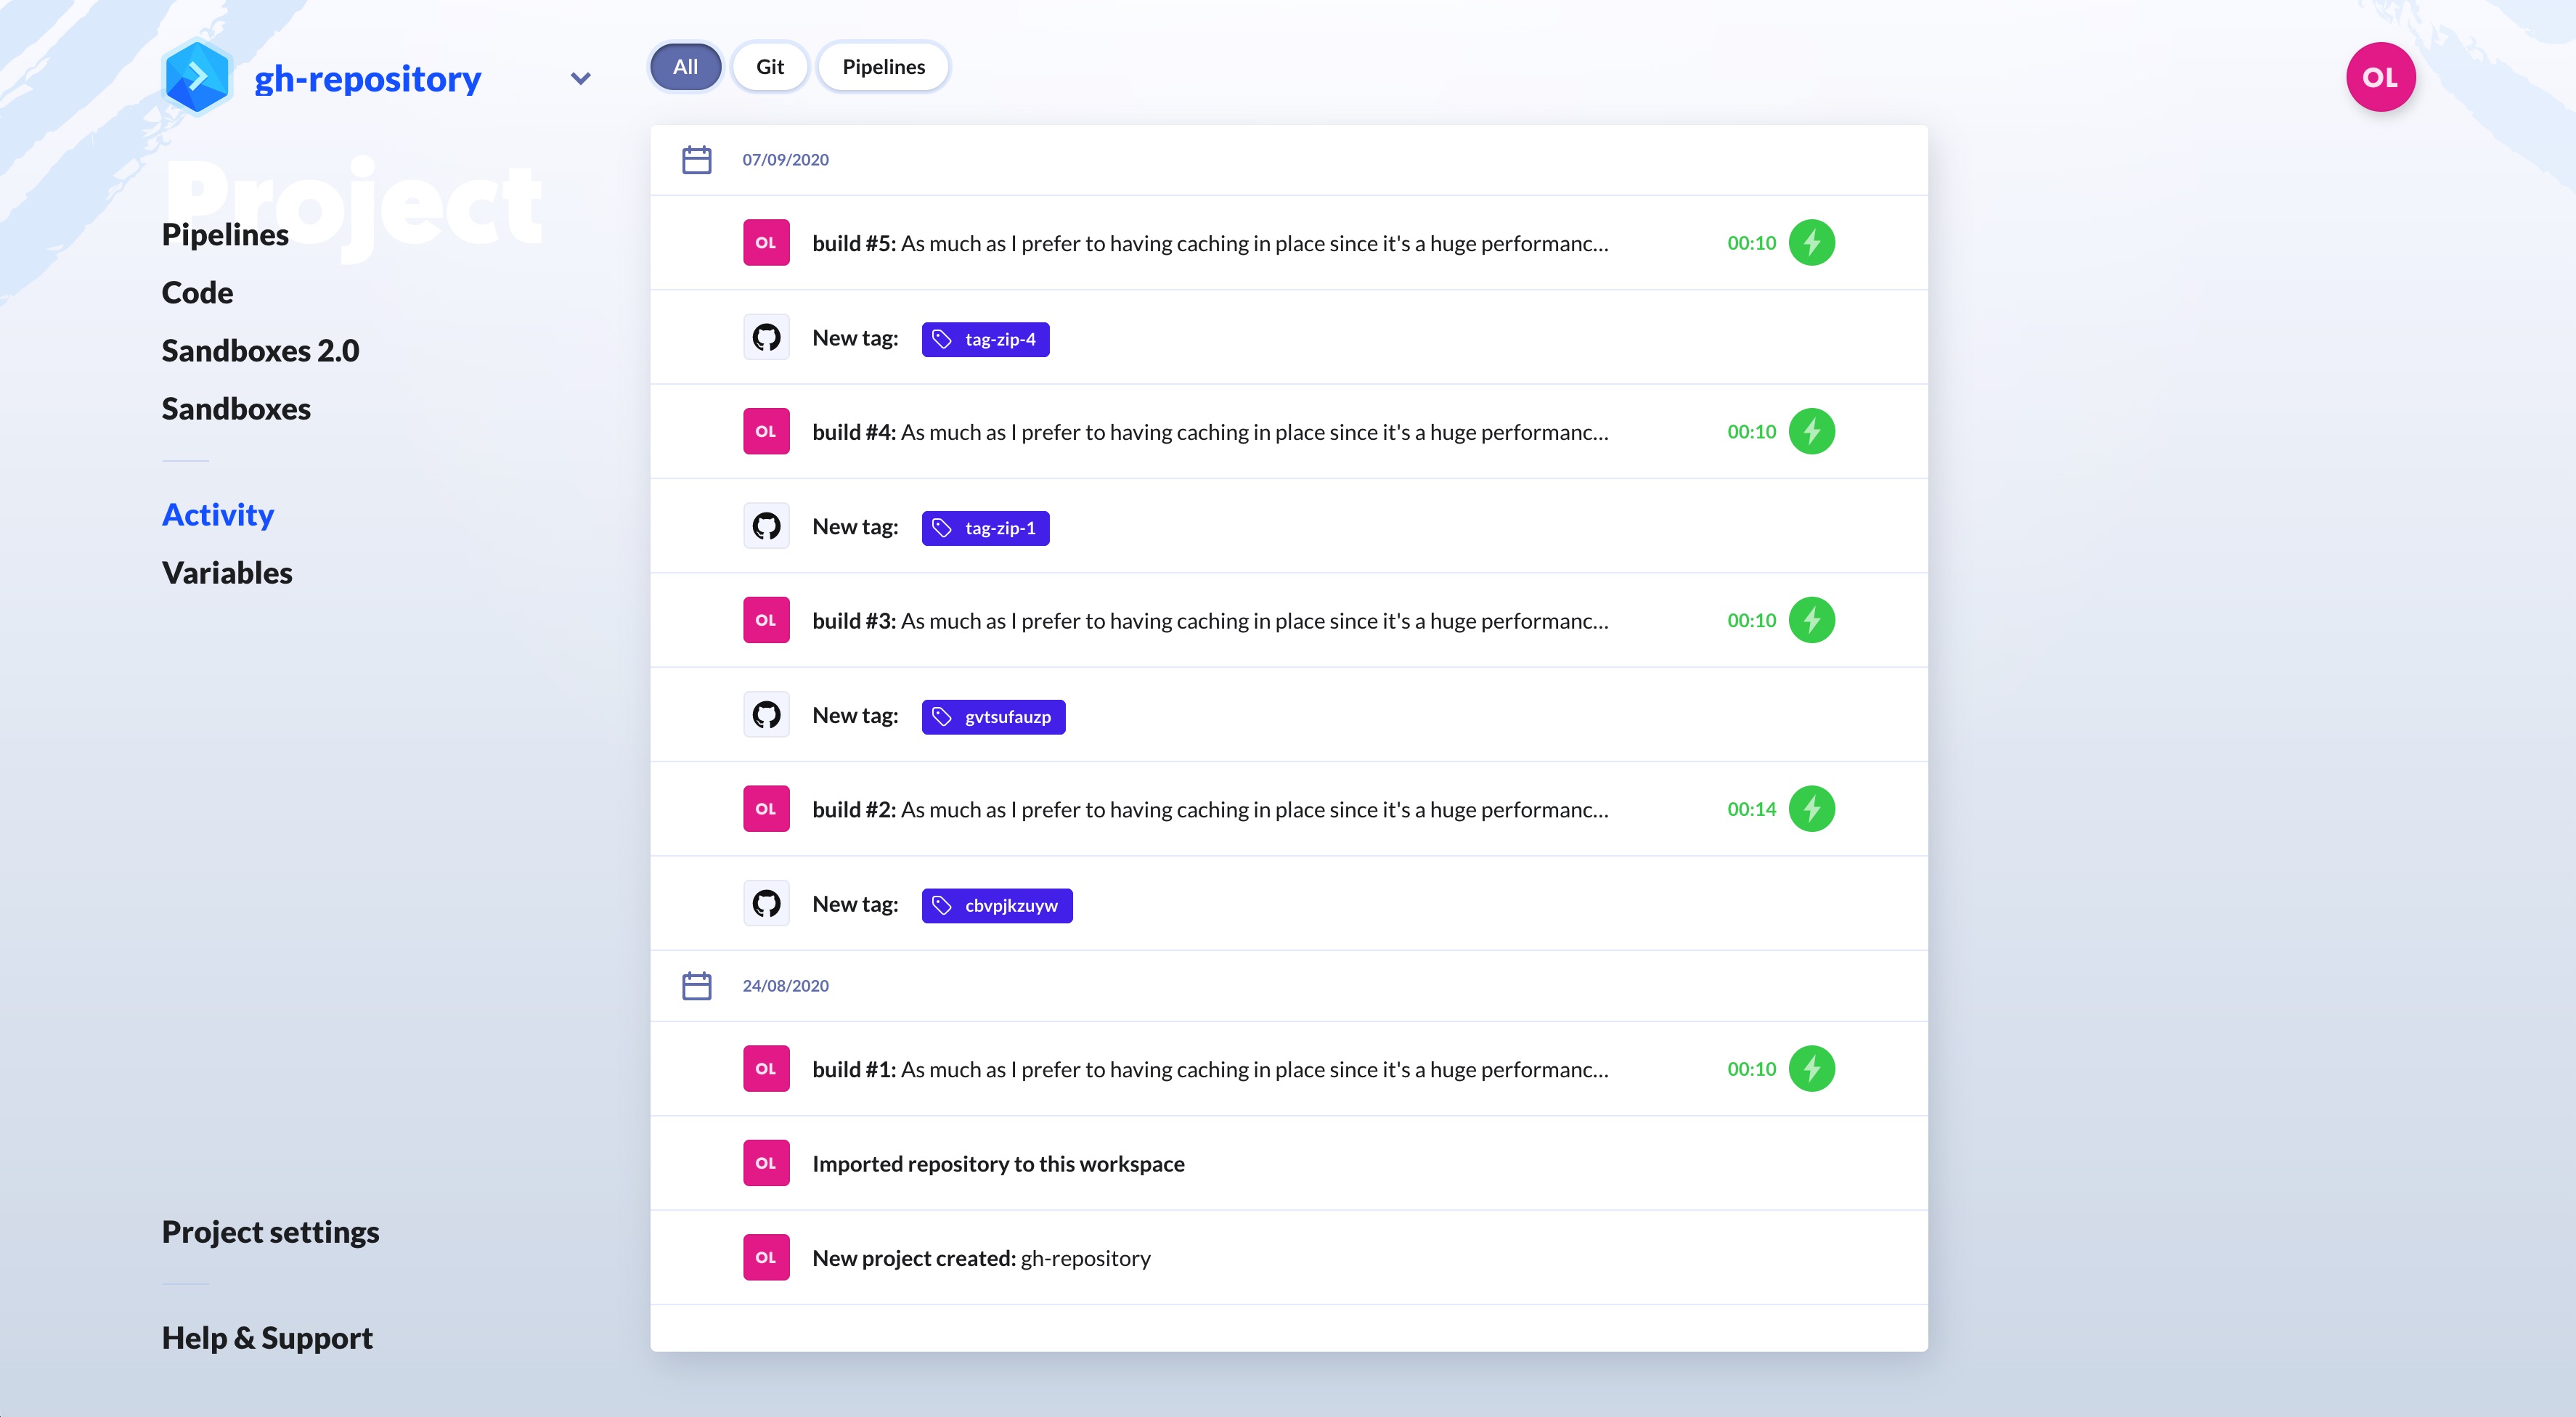Viewport: 2576px width, 1417px height.
Task: Click the OL avatar on New project created row
Action: (766, 1258)
